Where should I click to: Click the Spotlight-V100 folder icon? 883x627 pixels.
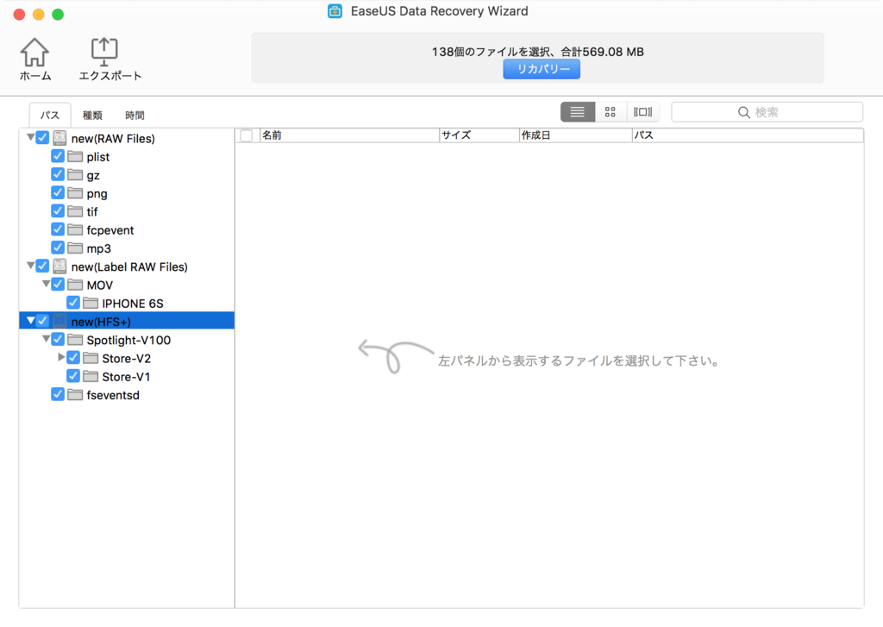click(x=75, y=340)
